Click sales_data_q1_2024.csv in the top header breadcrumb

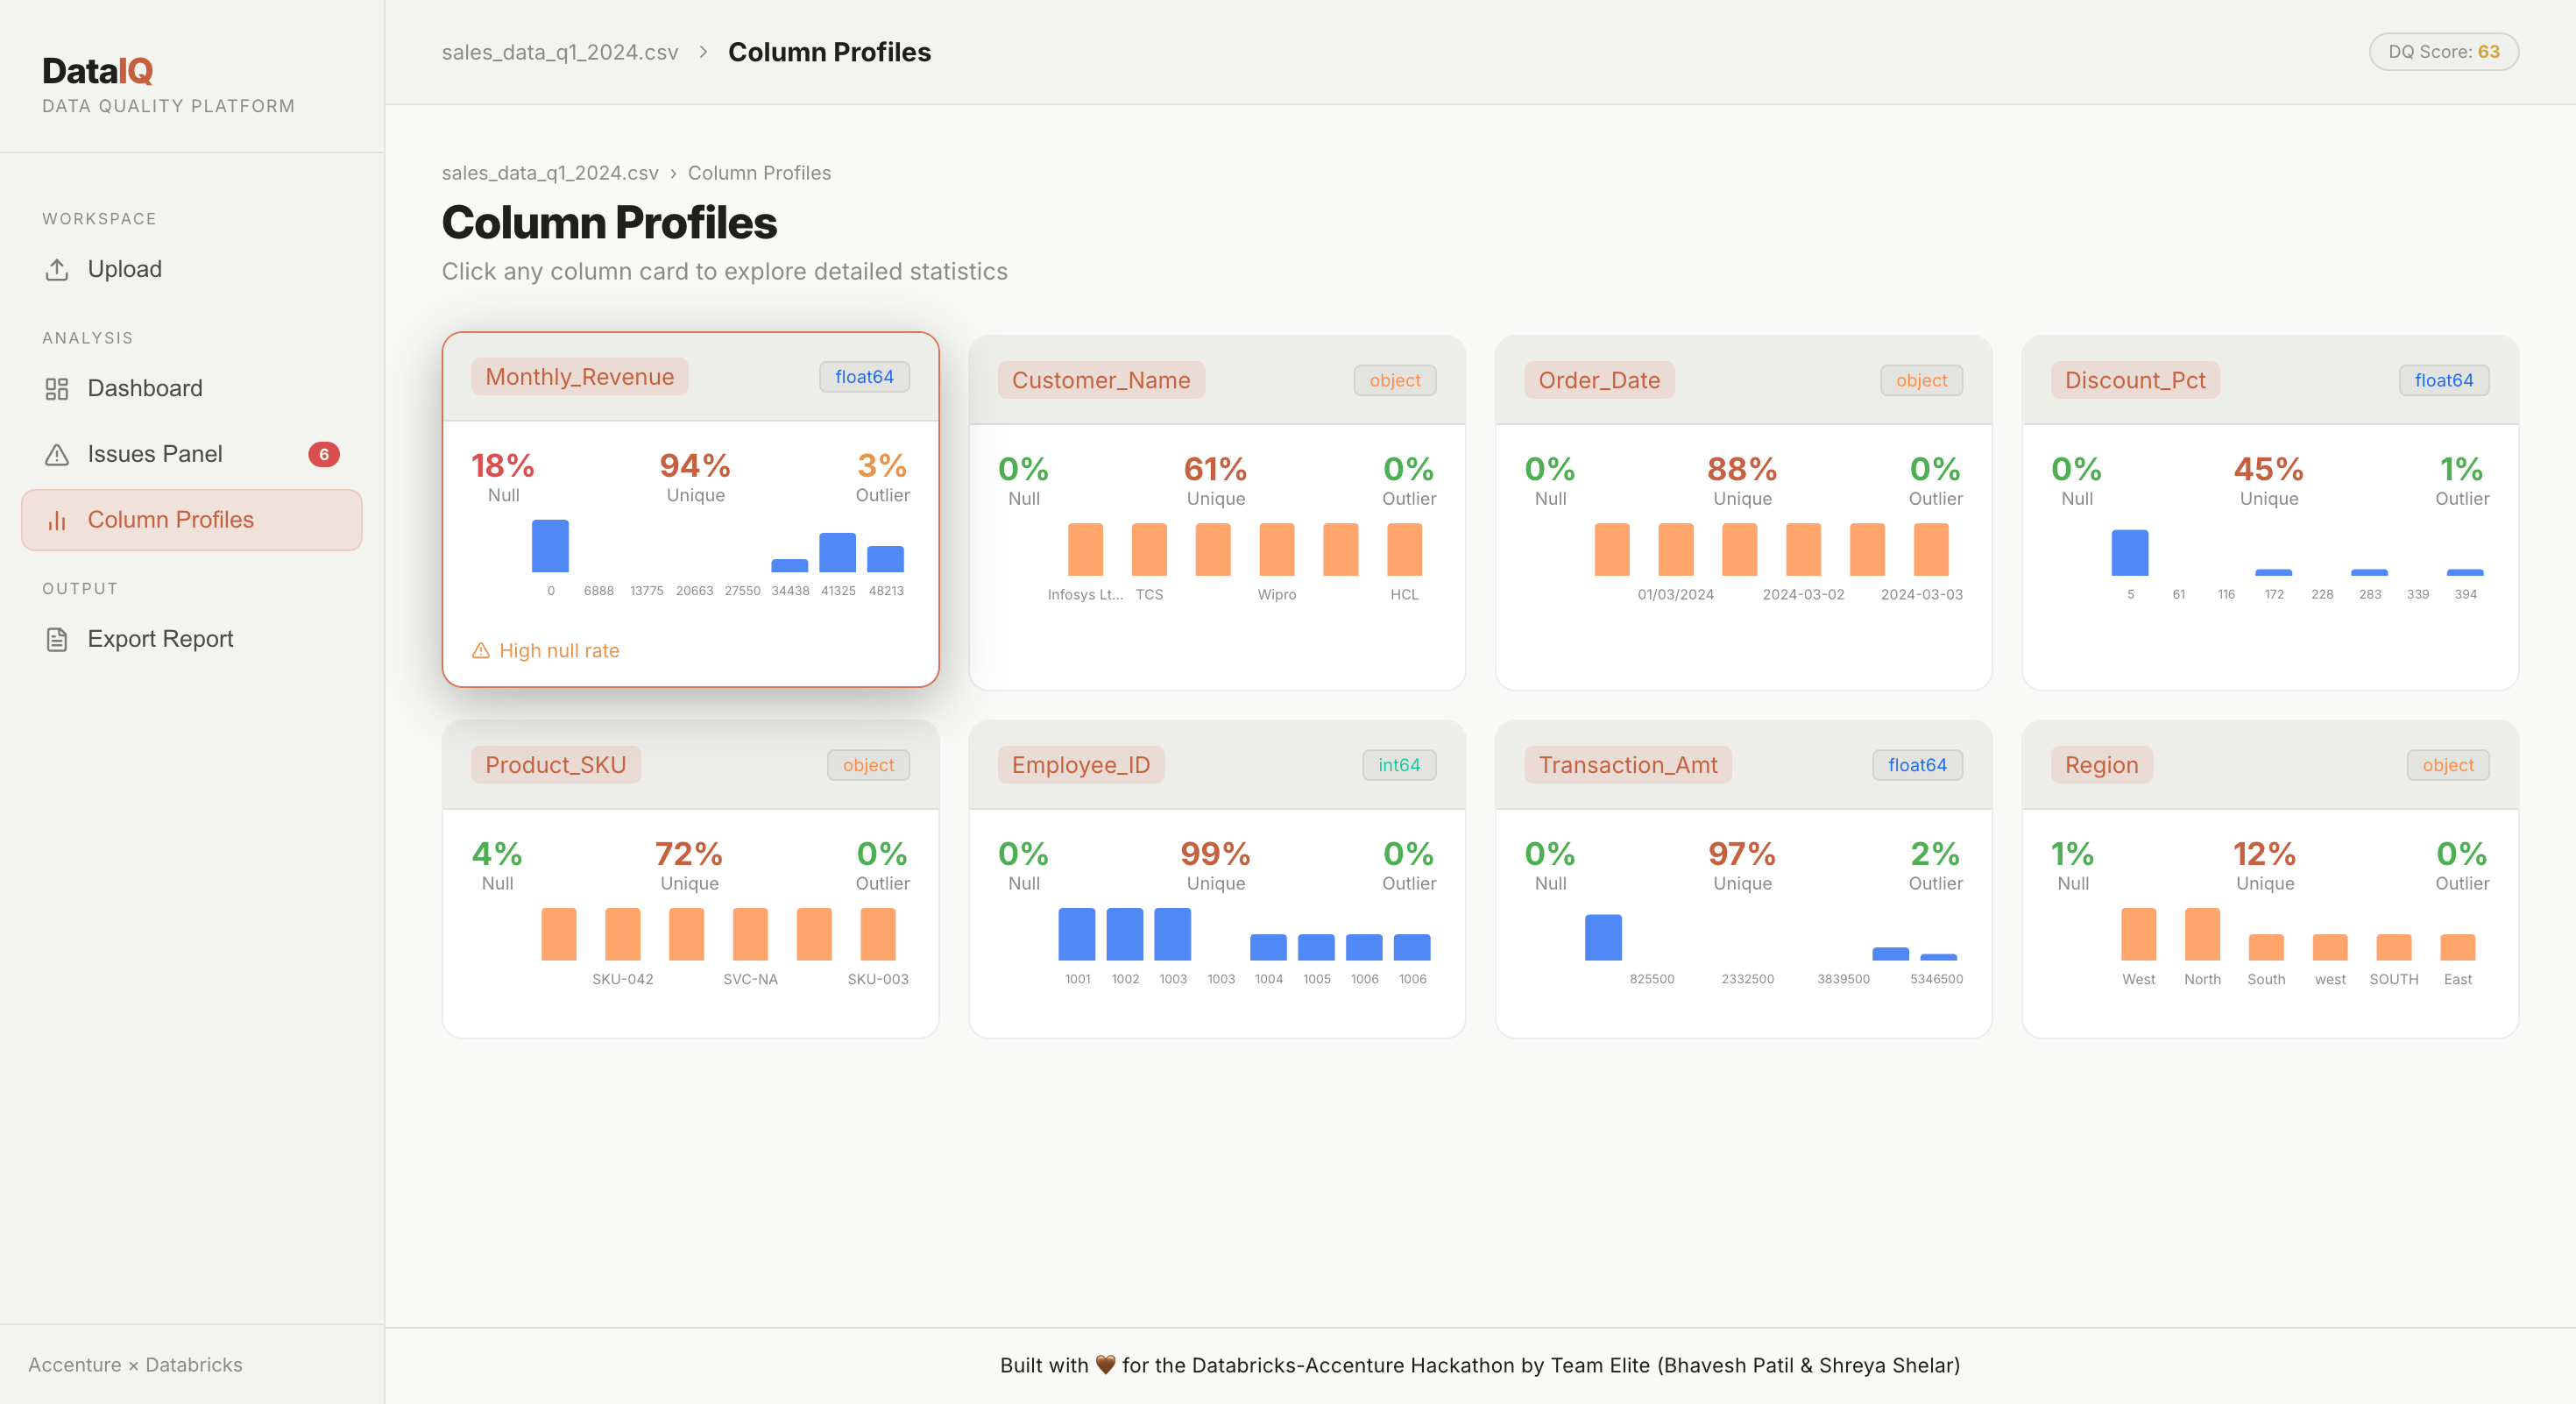[x=559, y=52]
